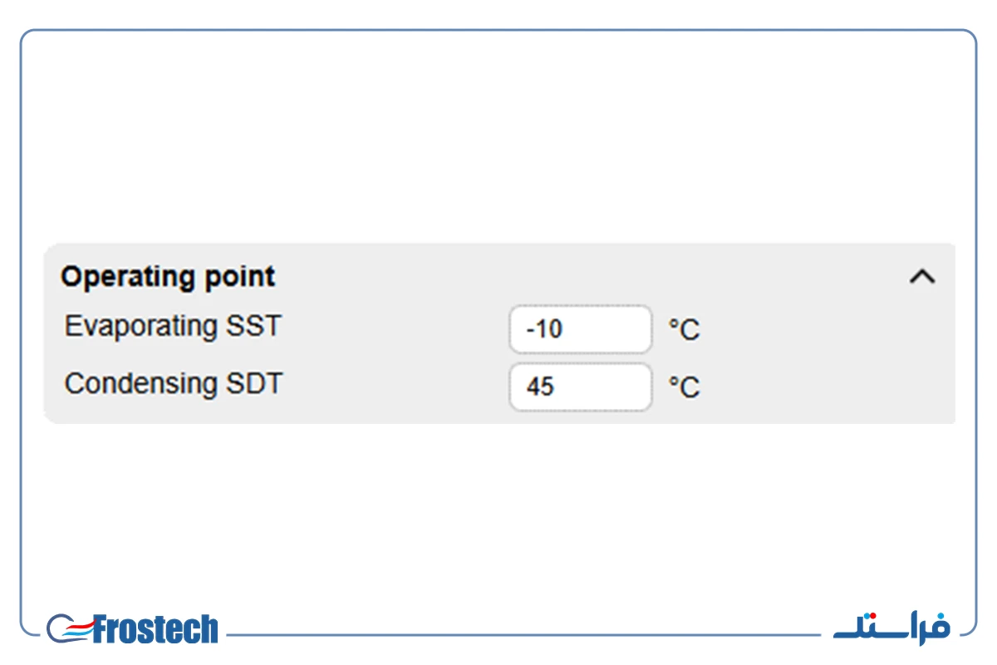Focus the Condensing SDT input field

point(581,387)
